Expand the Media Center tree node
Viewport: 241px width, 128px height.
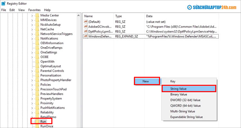pos(32,15)
